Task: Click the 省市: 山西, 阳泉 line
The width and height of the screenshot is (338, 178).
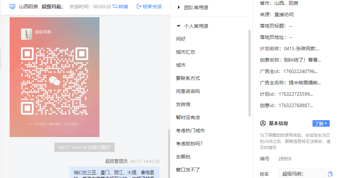Action: click(279, 3)
